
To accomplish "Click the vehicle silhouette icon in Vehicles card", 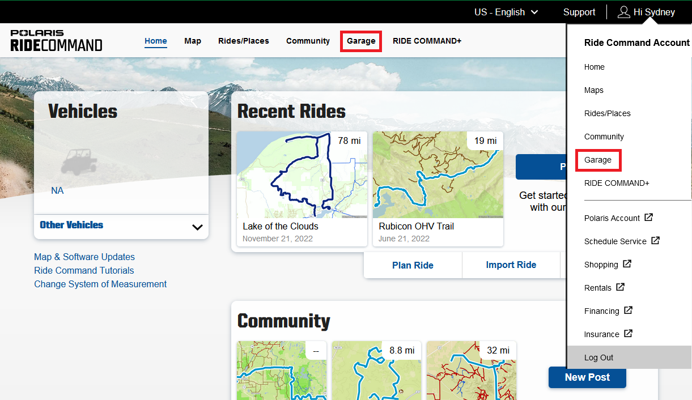I will click(78, 161).
